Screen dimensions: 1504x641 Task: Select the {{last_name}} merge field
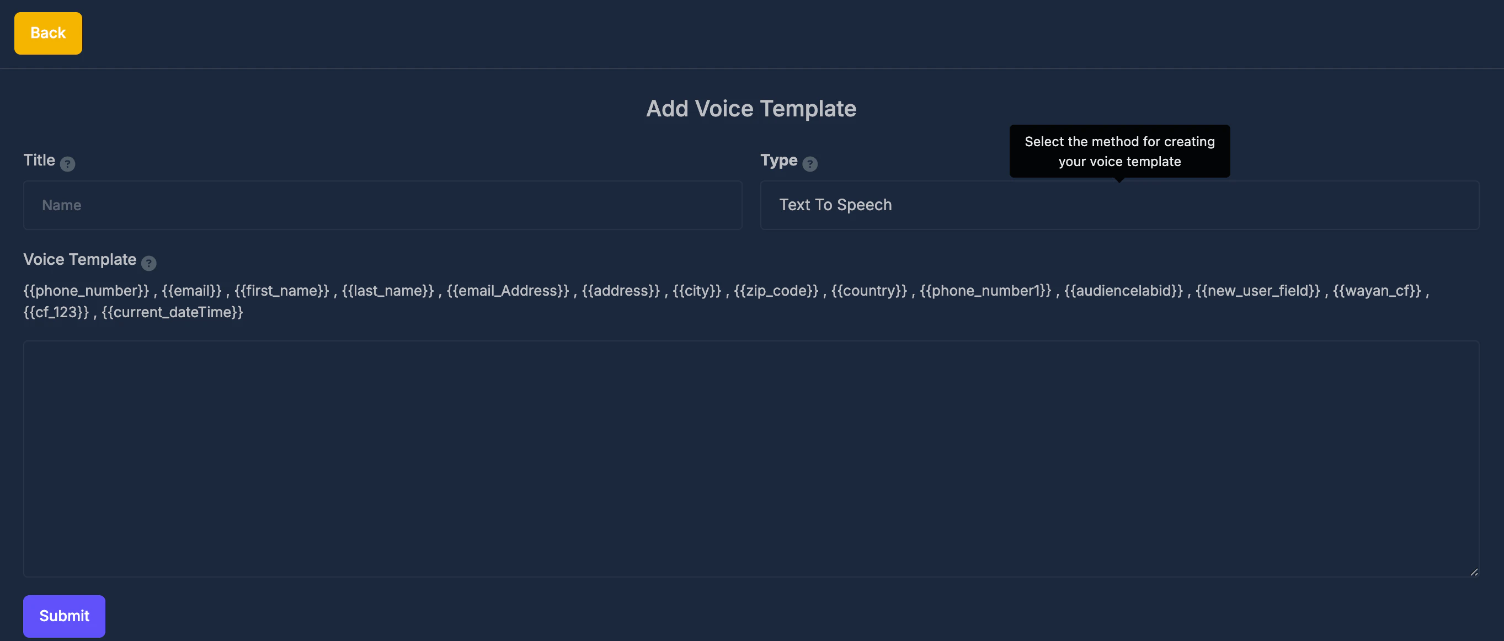coord(387,290)
